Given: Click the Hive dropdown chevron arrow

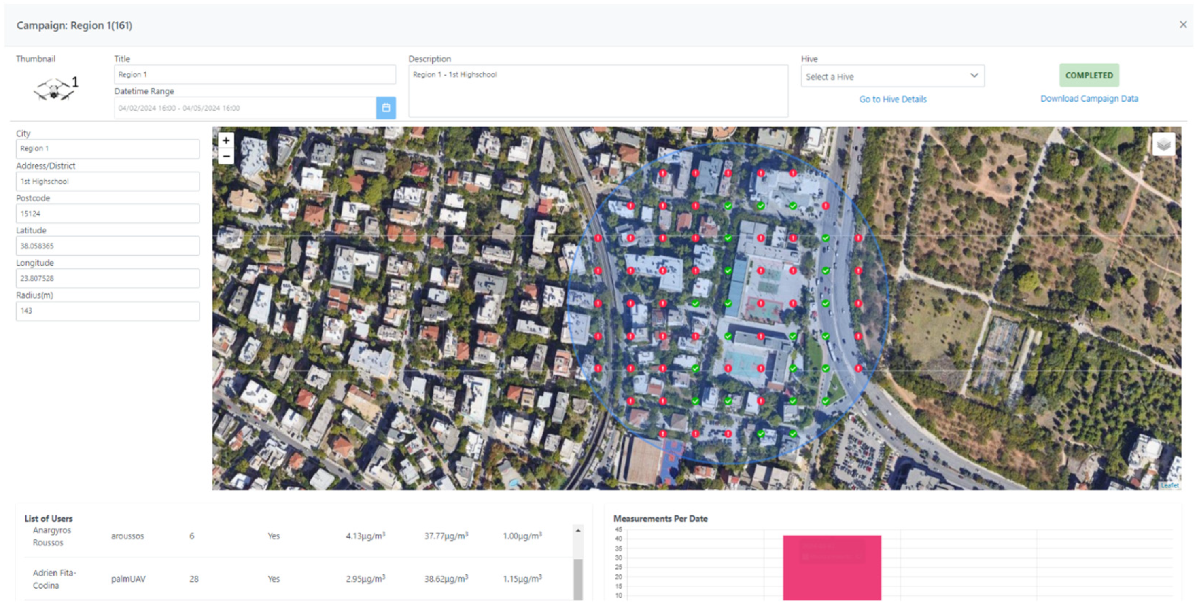Looking at the screenshot, I should click(974, 76).
